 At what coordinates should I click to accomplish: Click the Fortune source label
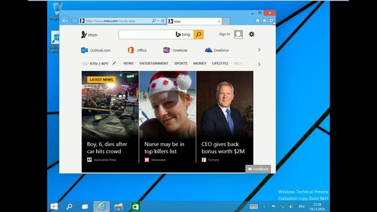pos(210,160)
